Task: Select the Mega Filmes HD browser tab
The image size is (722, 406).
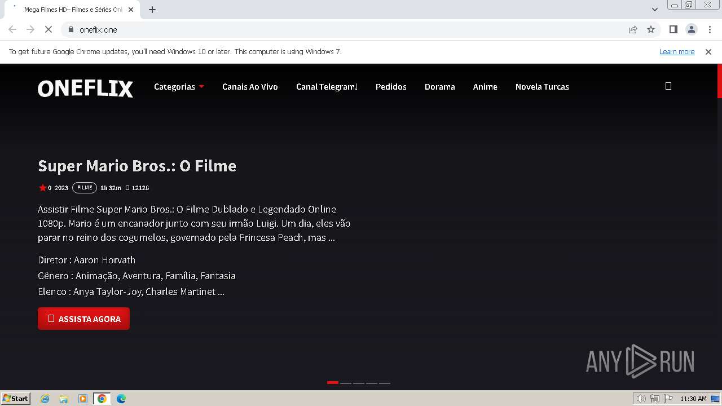Action: (x=72, y=10)
